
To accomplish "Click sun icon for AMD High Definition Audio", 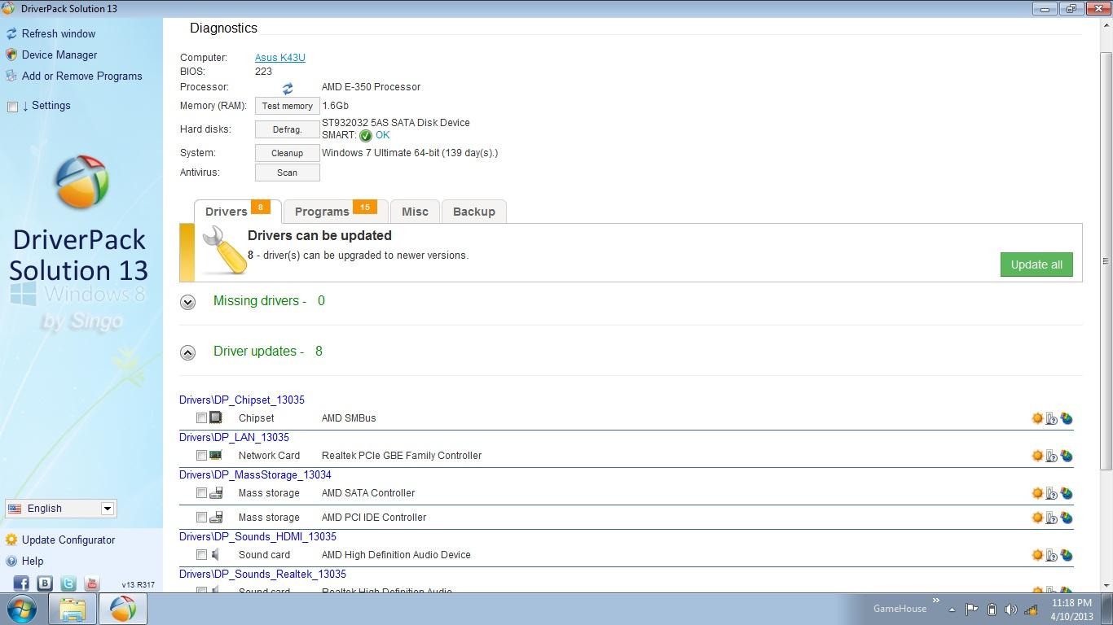I will pyautogui.click(x=1037, y=555).
